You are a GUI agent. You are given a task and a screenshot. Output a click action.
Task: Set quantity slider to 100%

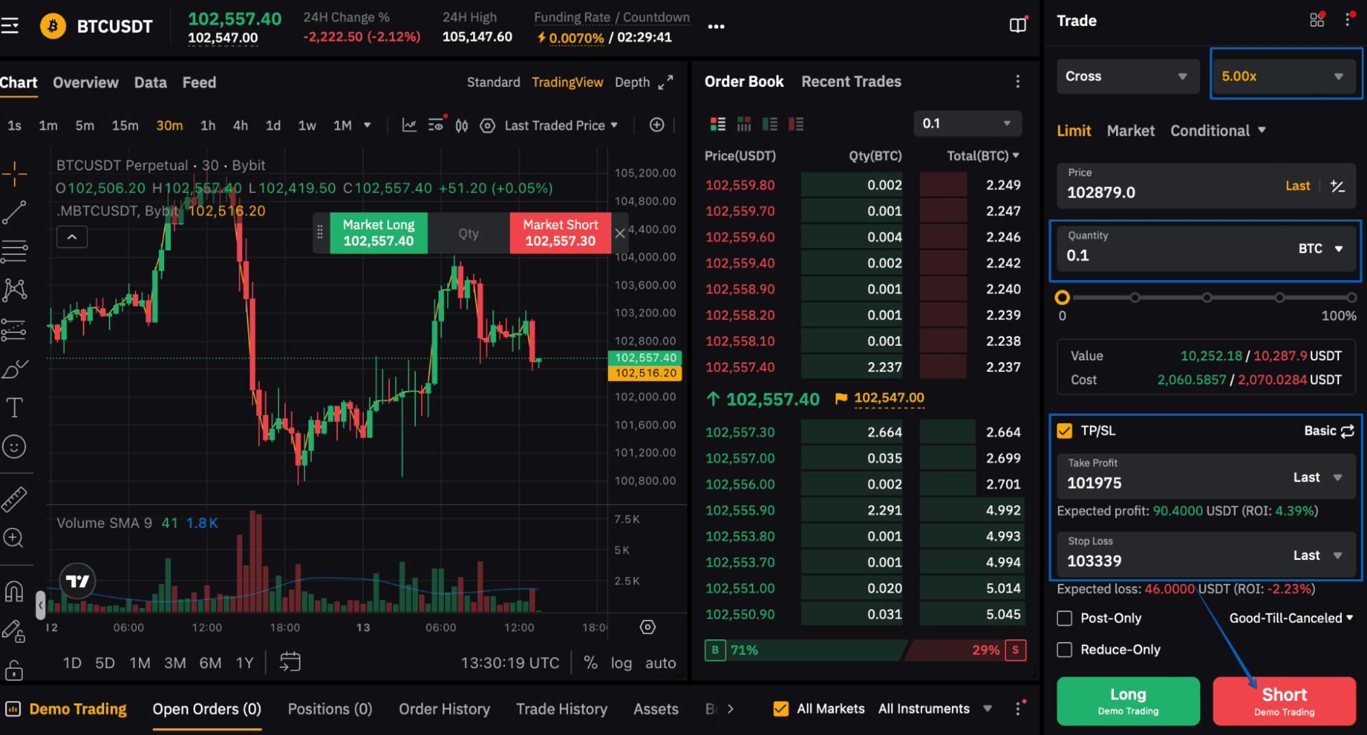(1351, 297)
